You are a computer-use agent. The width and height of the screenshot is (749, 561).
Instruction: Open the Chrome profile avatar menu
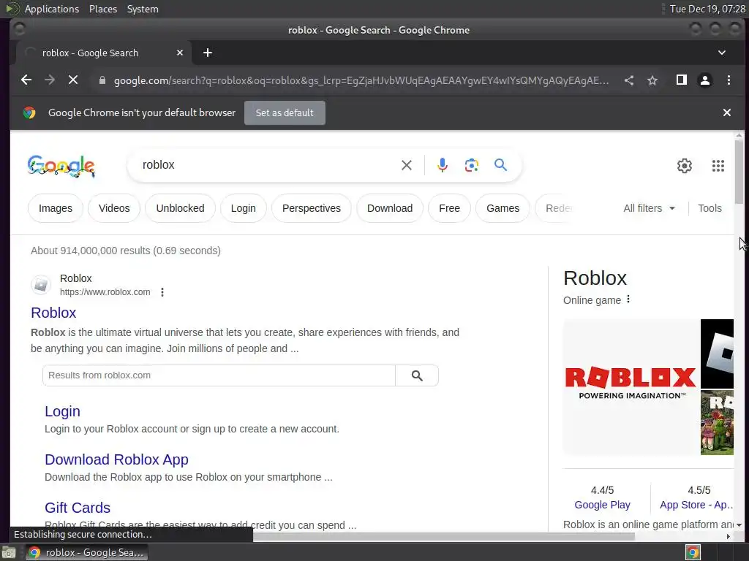705,80
